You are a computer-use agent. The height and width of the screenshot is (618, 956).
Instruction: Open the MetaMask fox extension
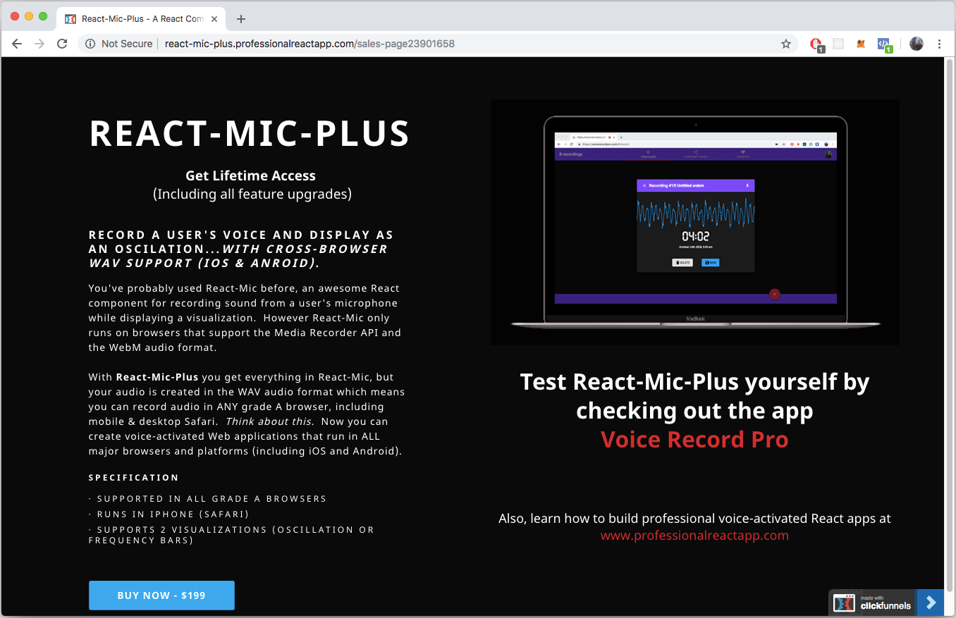(861, 44)
